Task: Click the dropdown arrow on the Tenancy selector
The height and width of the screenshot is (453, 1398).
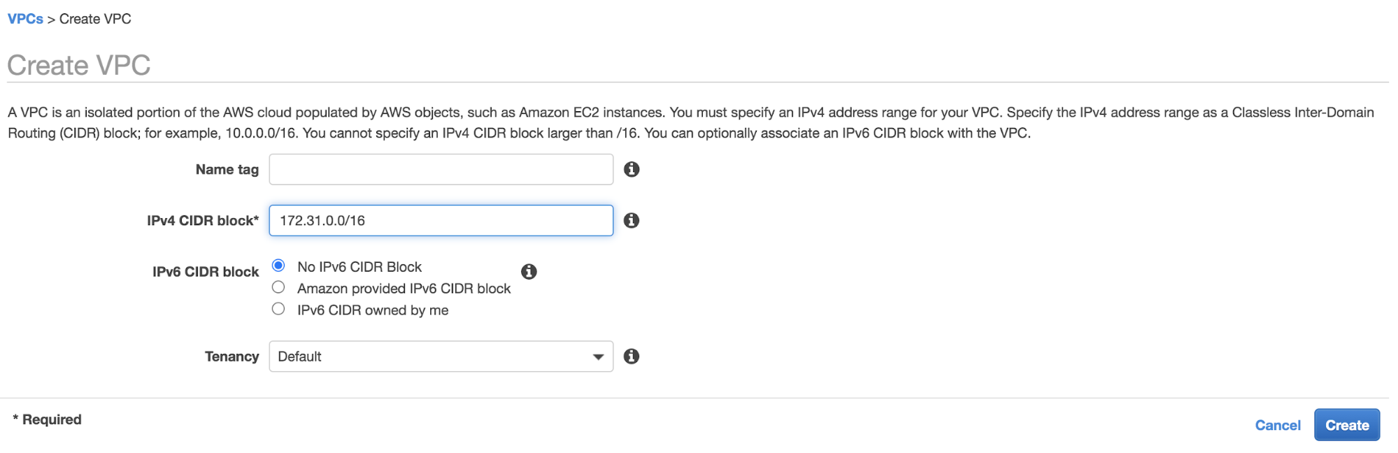Action: tap(597, 356)
